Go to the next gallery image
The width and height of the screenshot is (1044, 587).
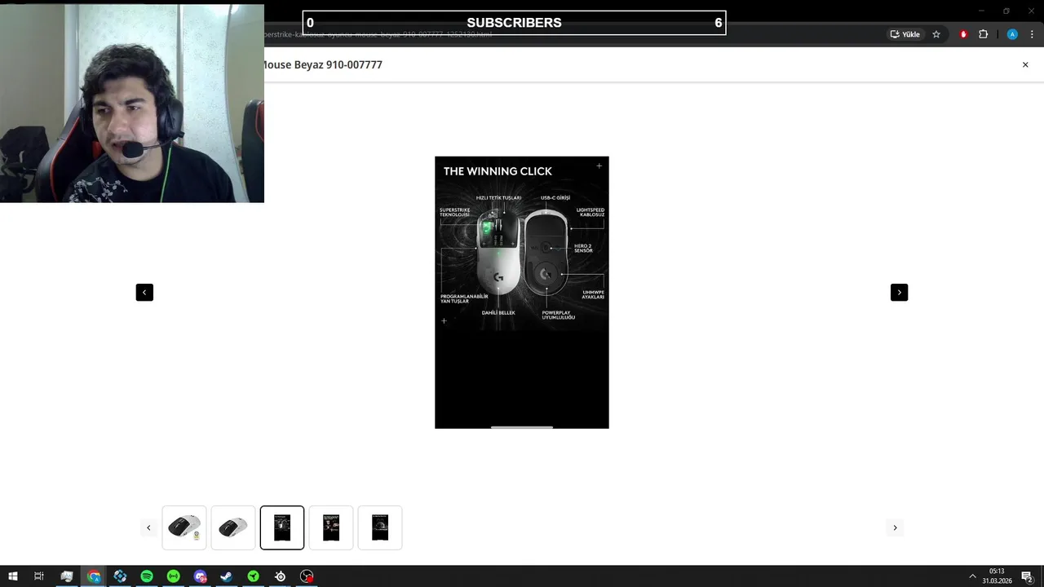(x=899, y=292)
